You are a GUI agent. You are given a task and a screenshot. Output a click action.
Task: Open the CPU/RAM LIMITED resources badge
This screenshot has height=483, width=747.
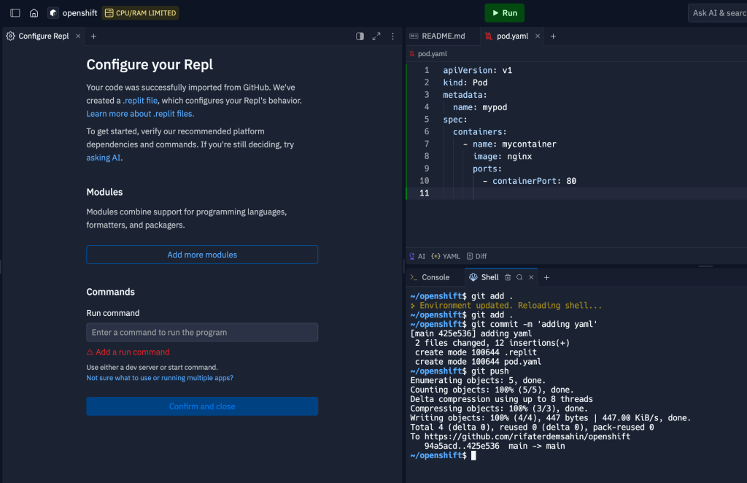click(x=140, y=13)
